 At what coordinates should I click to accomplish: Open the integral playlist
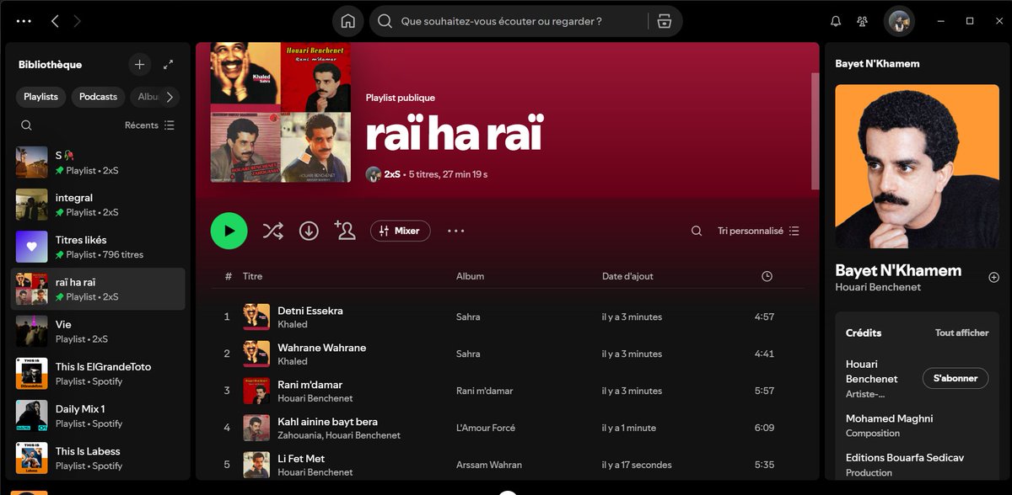(98, 205)
